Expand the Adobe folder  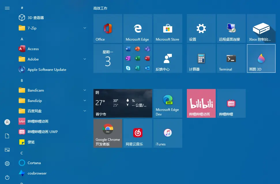click(x=53, y=59)
